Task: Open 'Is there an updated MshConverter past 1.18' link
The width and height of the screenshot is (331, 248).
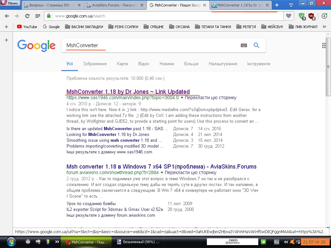Action: click(117, 129)
